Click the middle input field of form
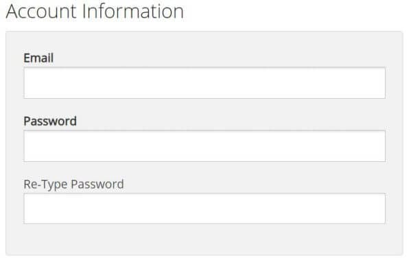The width and height of the screenshot is (411, 269). click(x=204, y=145)
